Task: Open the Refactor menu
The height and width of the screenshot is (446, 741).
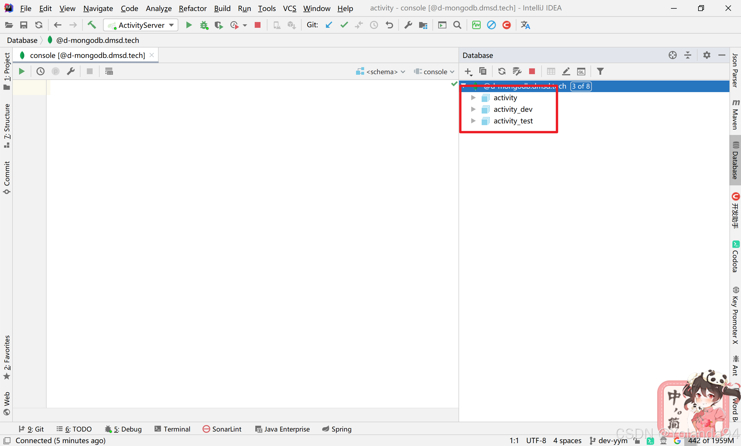Action: 192,8
